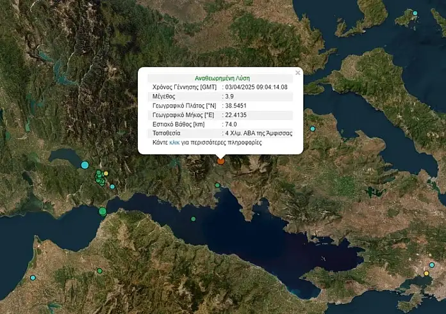
Task: Click the yellow marker near the green cluster
Action: pos(106,173)
